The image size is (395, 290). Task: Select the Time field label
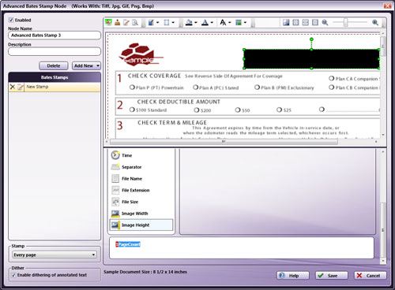coord(126,155)
